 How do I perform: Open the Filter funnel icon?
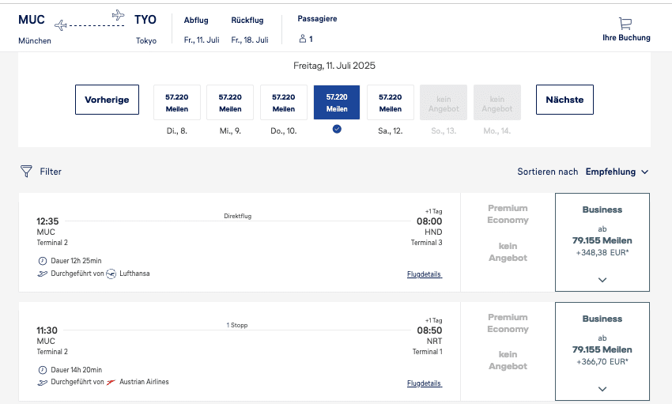pos(27,171)
